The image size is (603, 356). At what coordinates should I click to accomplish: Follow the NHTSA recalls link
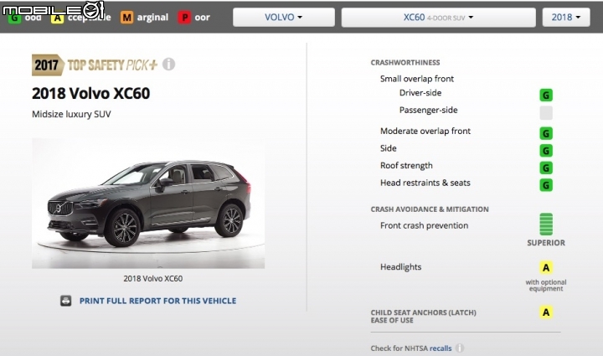[x=441, y=348]
